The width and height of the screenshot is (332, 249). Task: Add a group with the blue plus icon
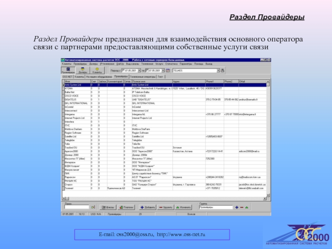click(x=237, y=207)
